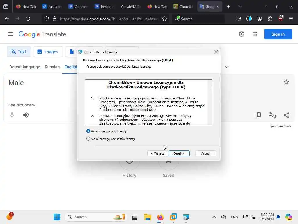Click the 'Dalej >' button

179,153
